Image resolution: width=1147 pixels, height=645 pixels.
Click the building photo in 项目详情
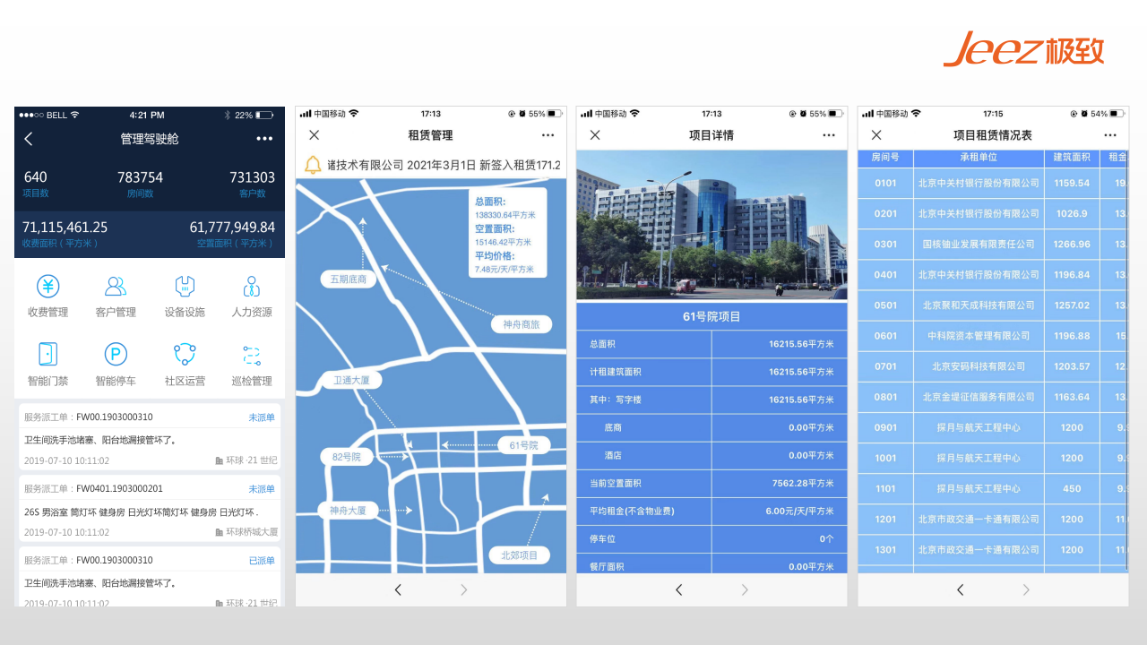(x=711, y=225)
